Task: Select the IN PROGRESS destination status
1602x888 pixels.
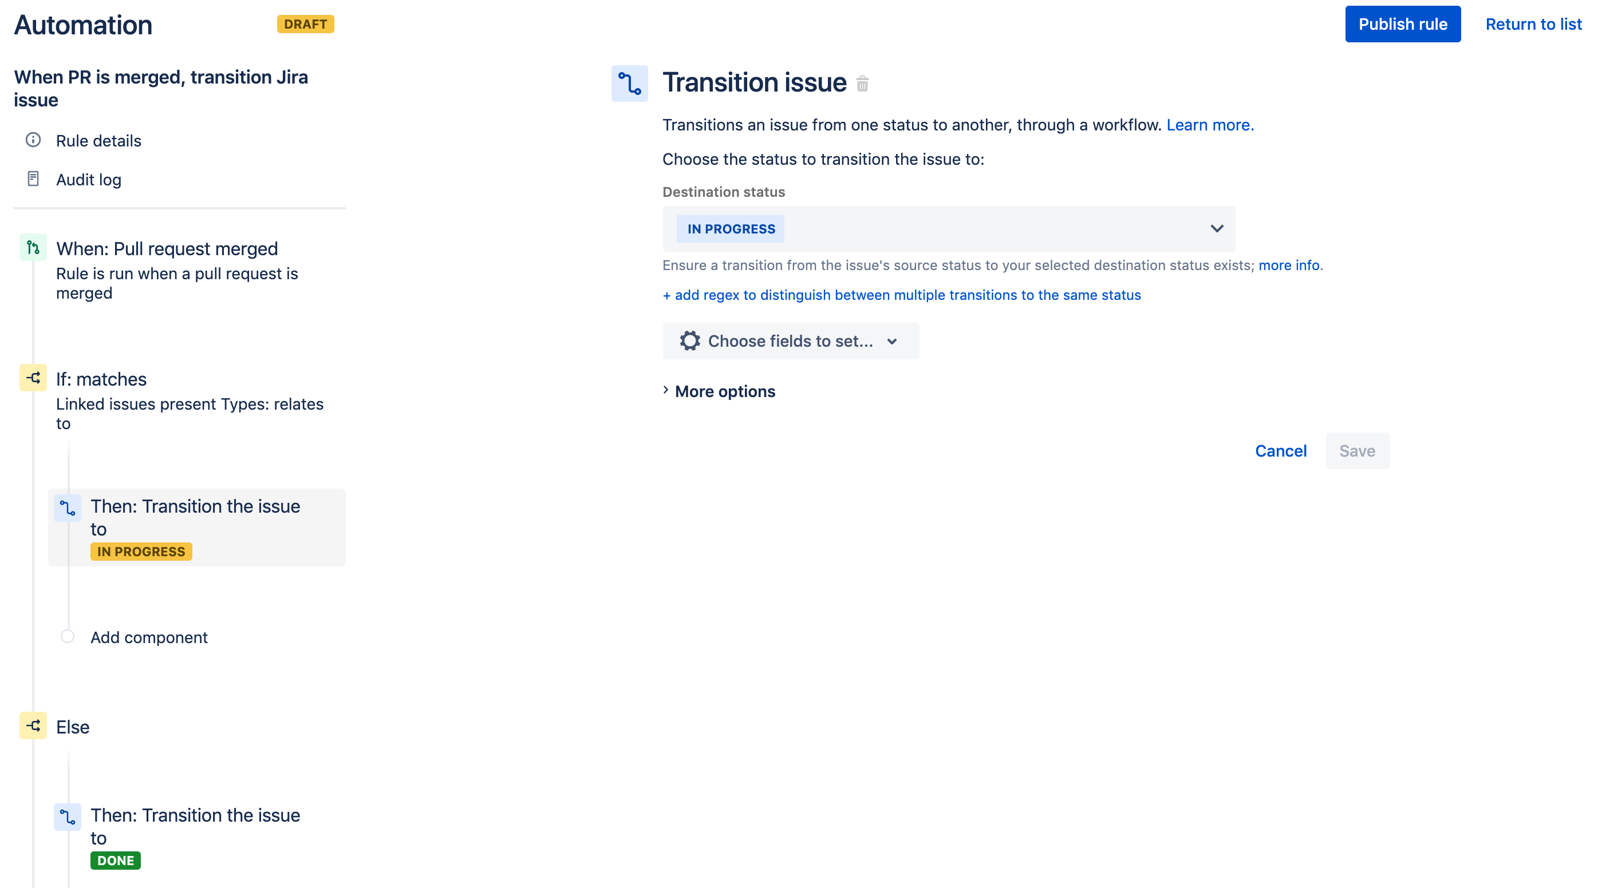Action: tap(949, 228)
